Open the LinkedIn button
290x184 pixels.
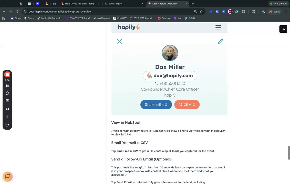pyautogui.click(x=156, y=105)
